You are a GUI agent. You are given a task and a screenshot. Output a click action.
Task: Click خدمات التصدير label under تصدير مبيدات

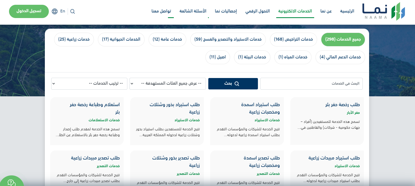(108, 166)
